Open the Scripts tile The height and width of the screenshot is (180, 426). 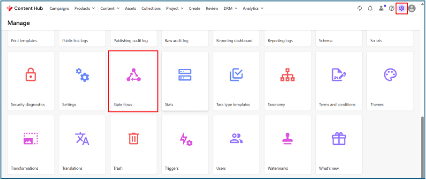click(390, 39)
